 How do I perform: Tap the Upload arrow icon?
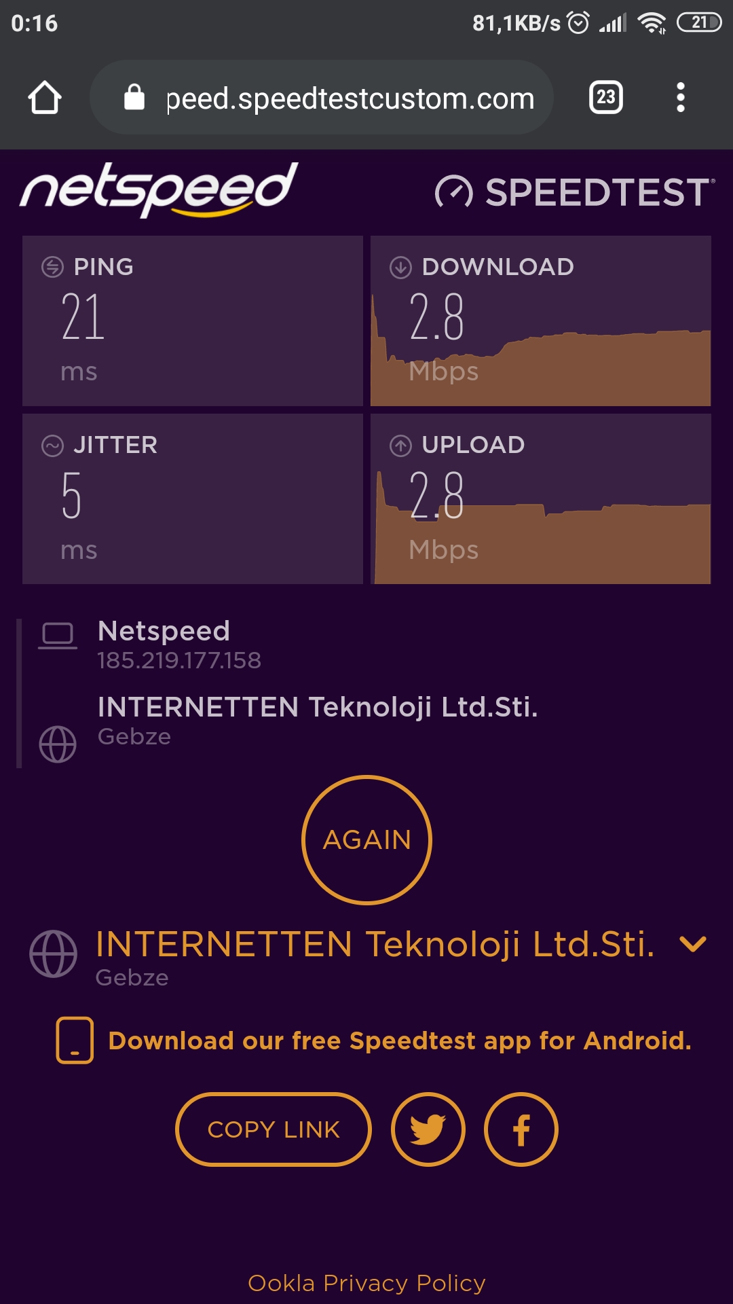click(400, 446)
